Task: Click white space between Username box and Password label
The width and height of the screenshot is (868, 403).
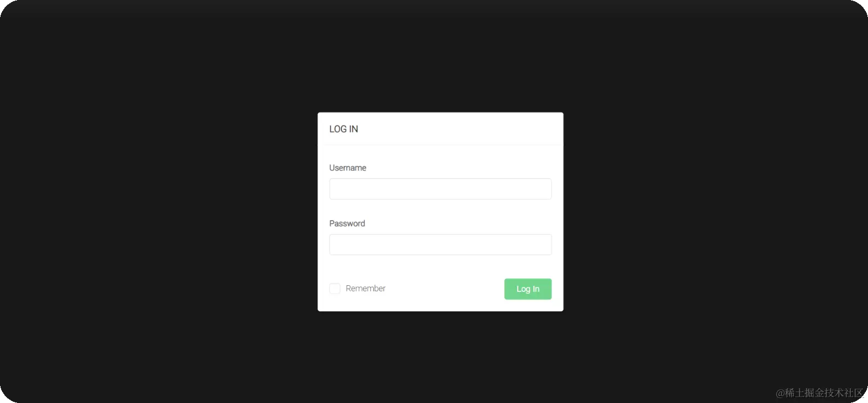Action: coord(440,209)
